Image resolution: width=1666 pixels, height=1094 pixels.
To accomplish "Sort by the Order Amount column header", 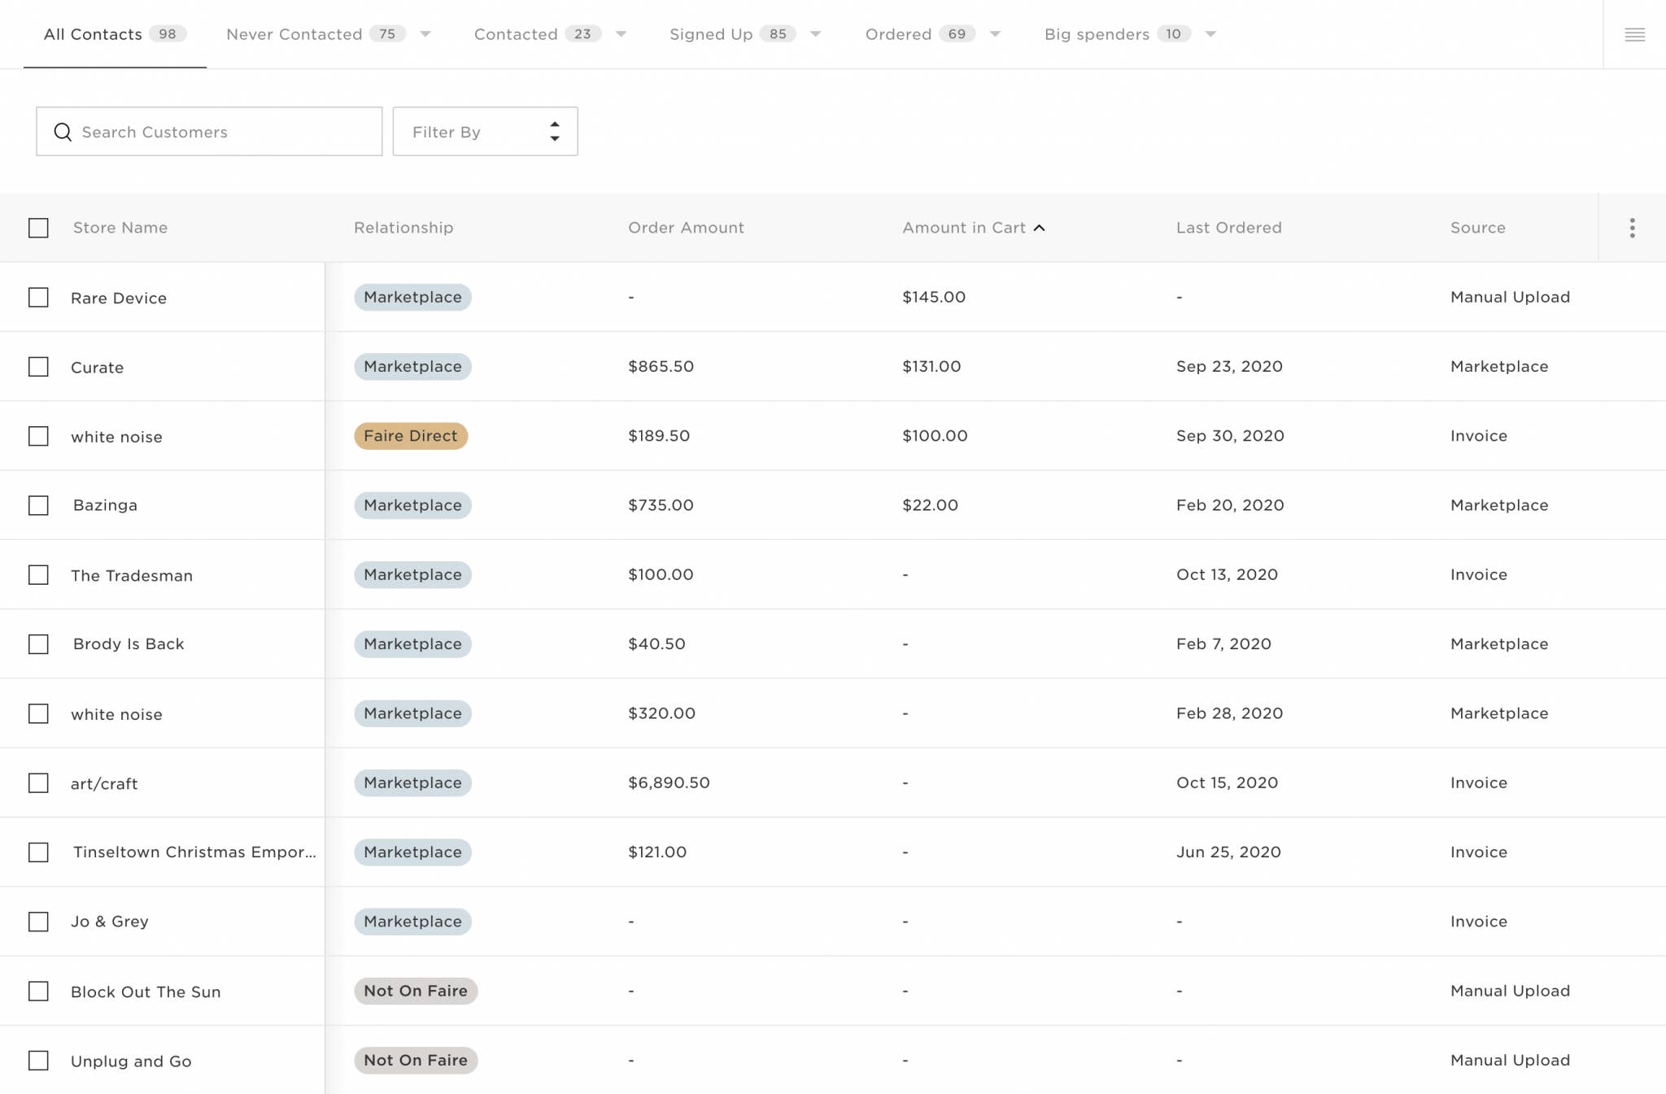I will coord(686,228).
